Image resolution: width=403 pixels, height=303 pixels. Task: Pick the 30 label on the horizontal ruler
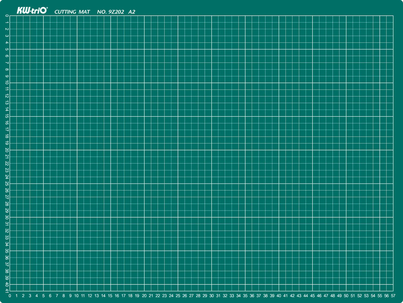(211, 296)
